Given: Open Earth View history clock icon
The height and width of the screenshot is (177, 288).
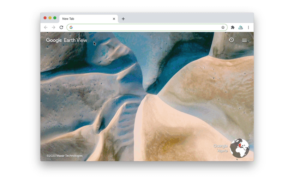Looking at the screenshot, I should (231, 40).
